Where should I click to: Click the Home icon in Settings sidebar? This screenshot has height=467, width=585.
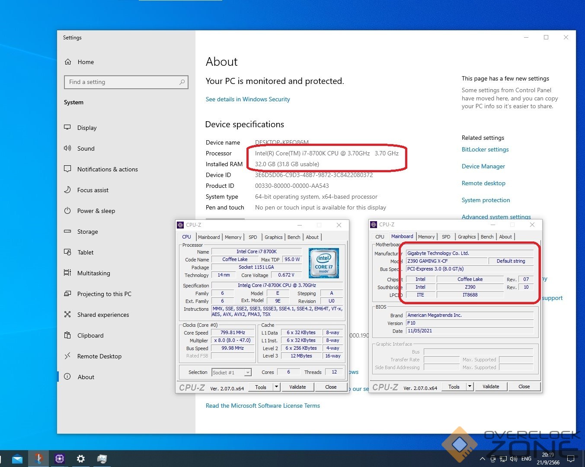pos(68,62)
